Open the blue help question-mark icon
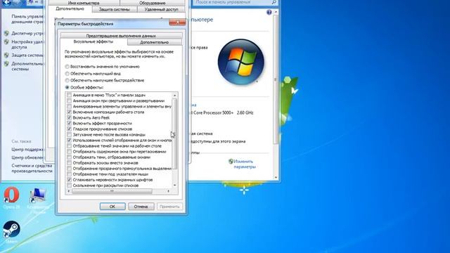450x253 pixels. point(269,12)
